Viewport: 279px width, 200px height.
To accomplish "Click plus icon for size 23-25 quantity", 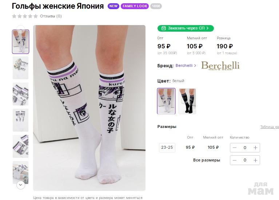I will 255,148.
